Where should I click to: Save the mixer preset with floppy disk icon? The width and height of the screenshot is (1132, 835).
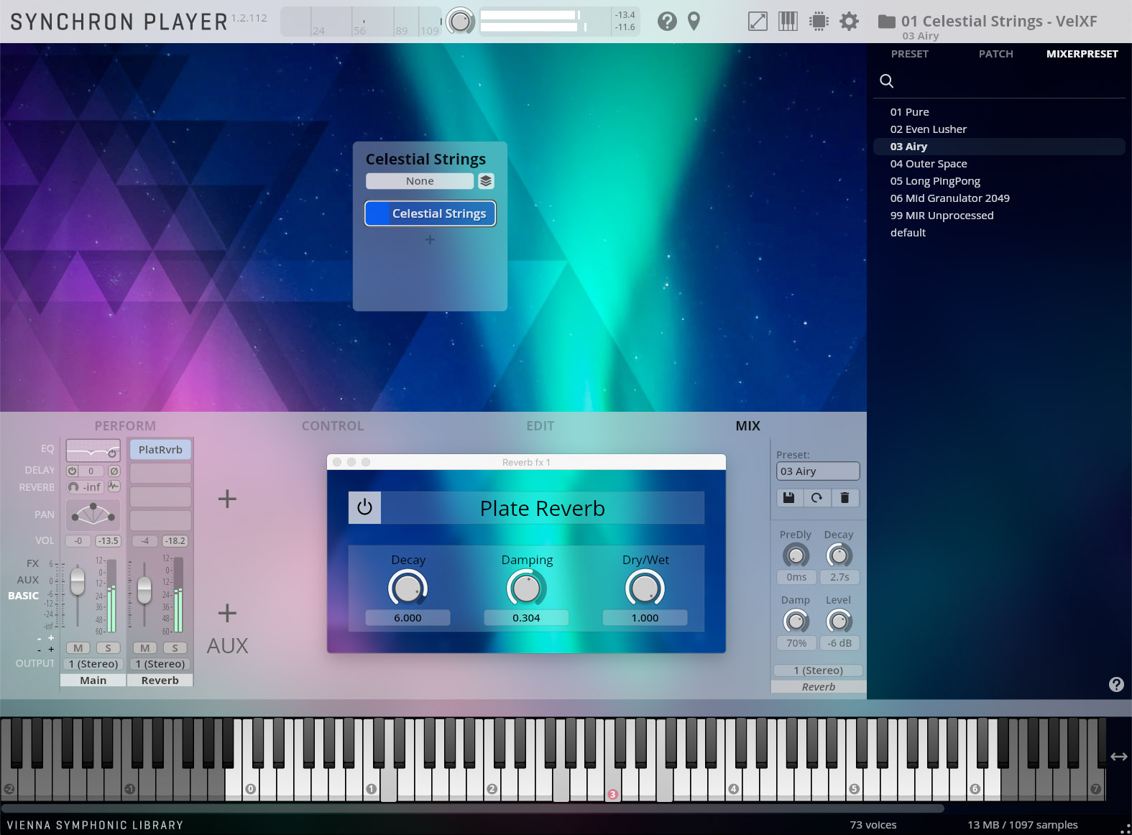[788, 498]
